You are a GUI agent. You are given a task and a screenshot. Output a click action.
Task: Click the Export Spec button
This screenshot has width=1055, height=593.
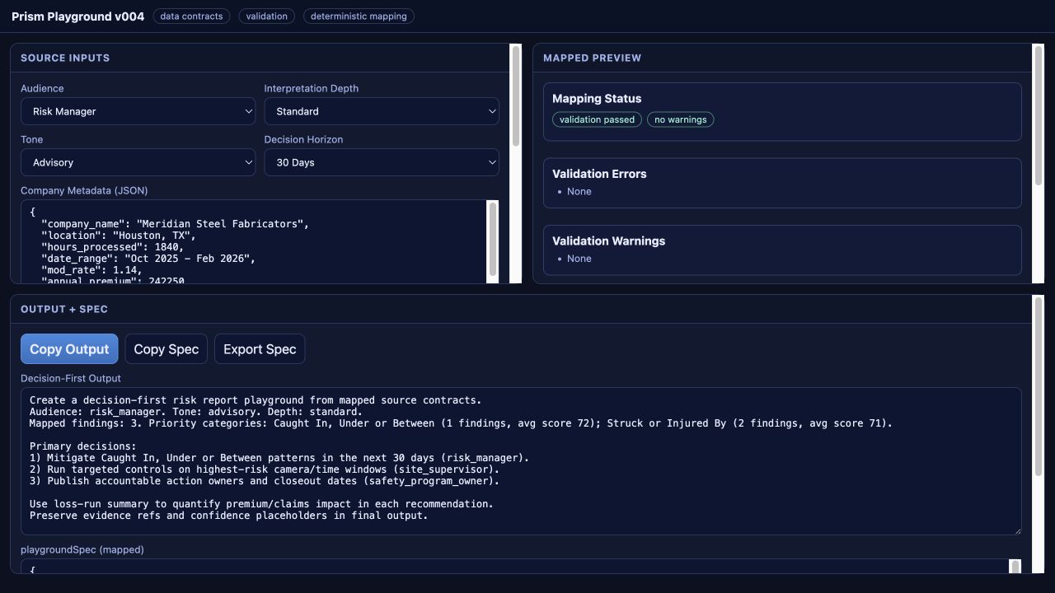260,349
